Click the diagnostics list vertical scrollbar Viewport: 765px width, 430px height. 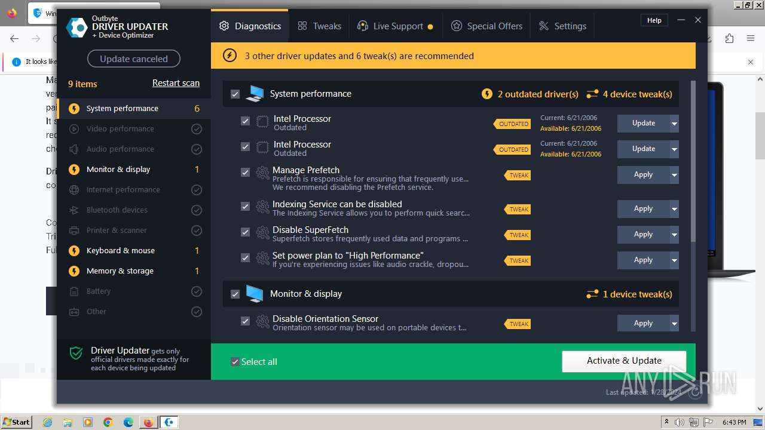point(693,161)
